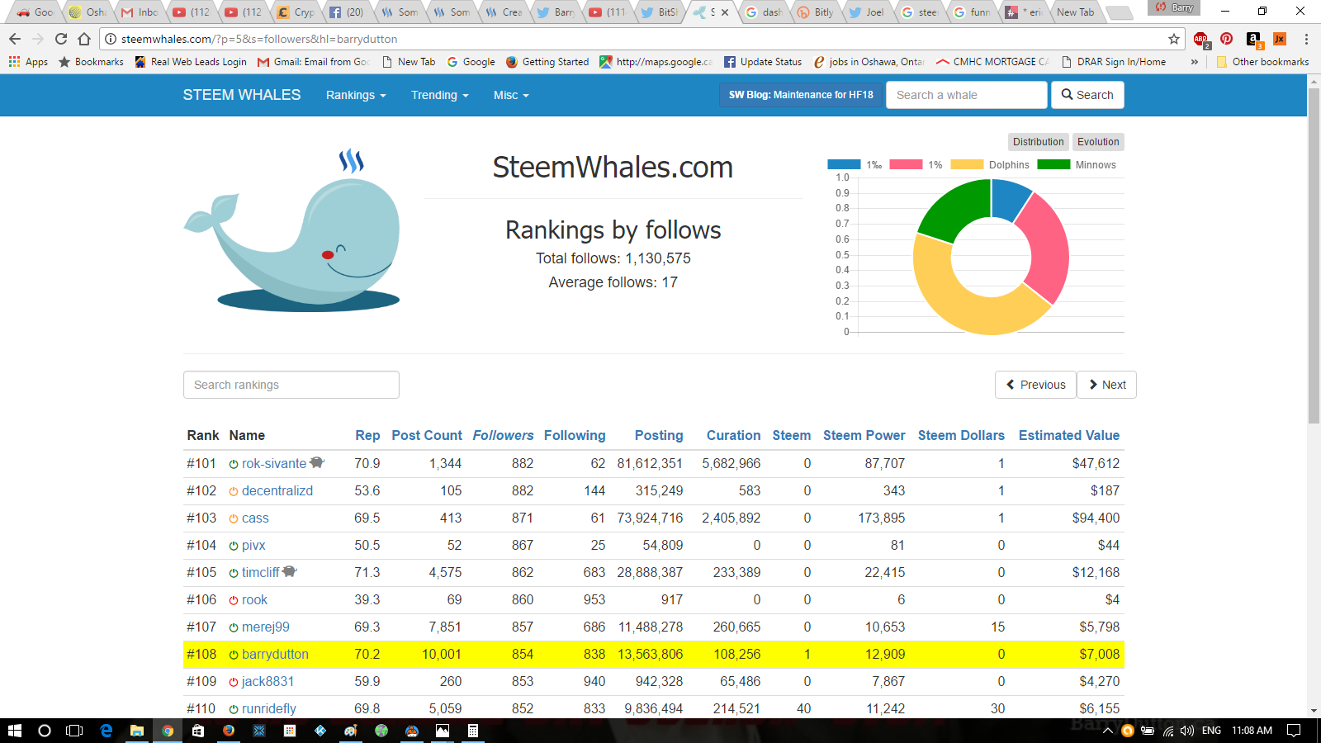Launch Edge browser from taskbar

coord(107,731)
